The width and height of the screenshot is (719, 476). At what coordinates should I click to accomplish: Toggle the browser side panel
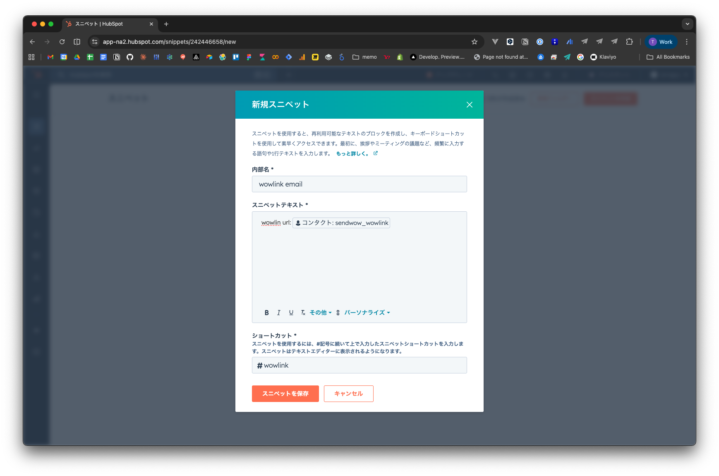[77, 42]
